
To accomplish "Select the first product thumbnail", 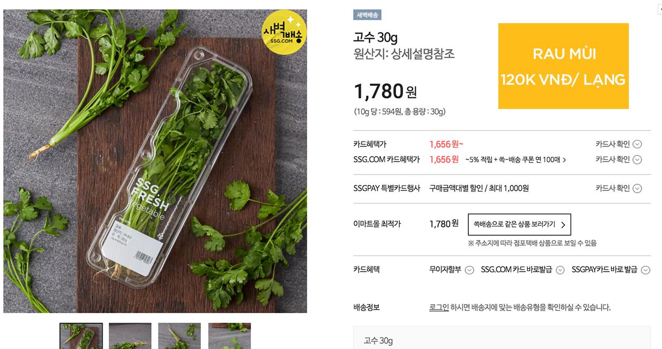I will coord(81,336).
